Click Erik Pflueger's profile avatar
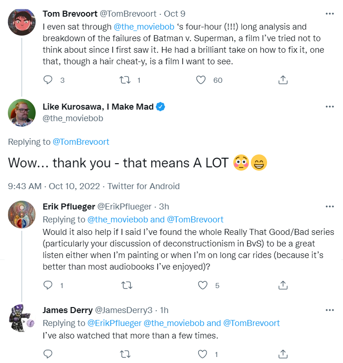The height and width of the screenshot is (363, 343). (22, 215)
